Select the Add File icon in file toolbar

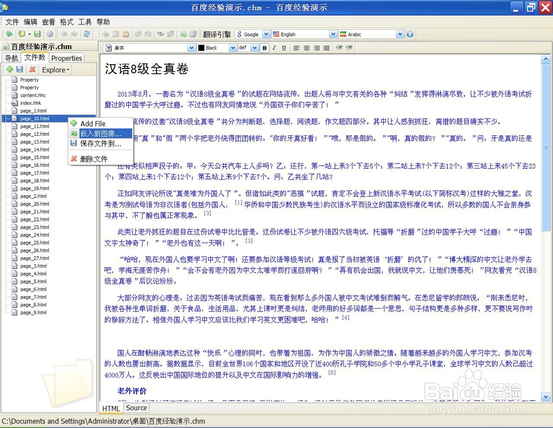[9, 70]
